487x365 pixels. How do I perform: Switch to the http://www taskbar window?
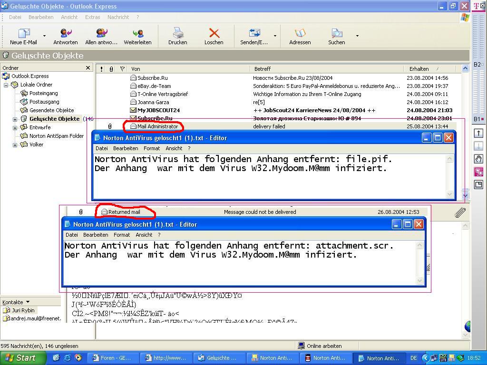tap(166, 358)
